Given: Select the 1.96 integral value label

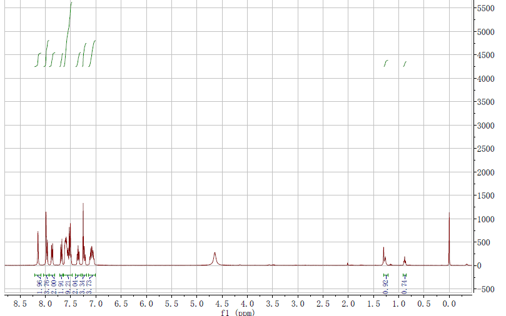Looking at the screenshot, I should [x=39, y=287].
